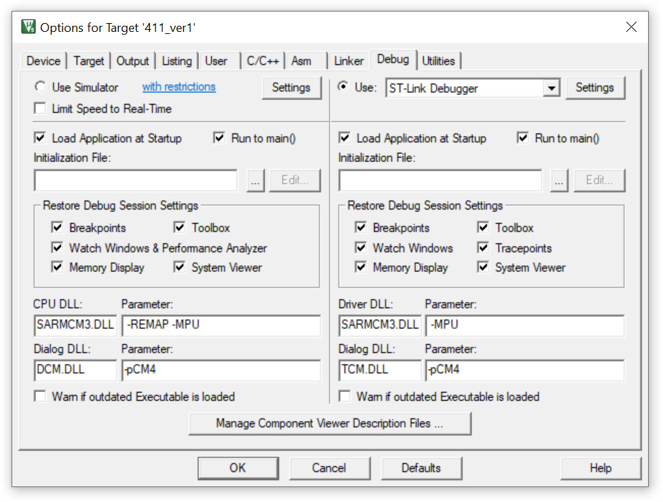Viewport: 663px width, 502px height.
Task: Go to the User tab
Action: (x=216, y=61)
